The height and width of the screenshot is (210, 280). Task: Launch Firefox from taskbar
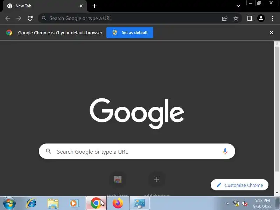point(118,203)
